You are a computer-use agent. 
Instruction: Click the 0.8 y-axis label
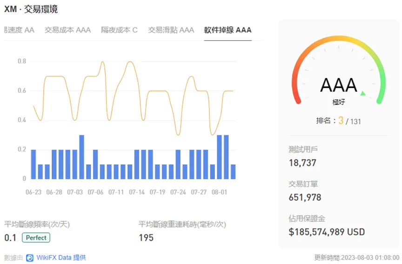point(22,61)
